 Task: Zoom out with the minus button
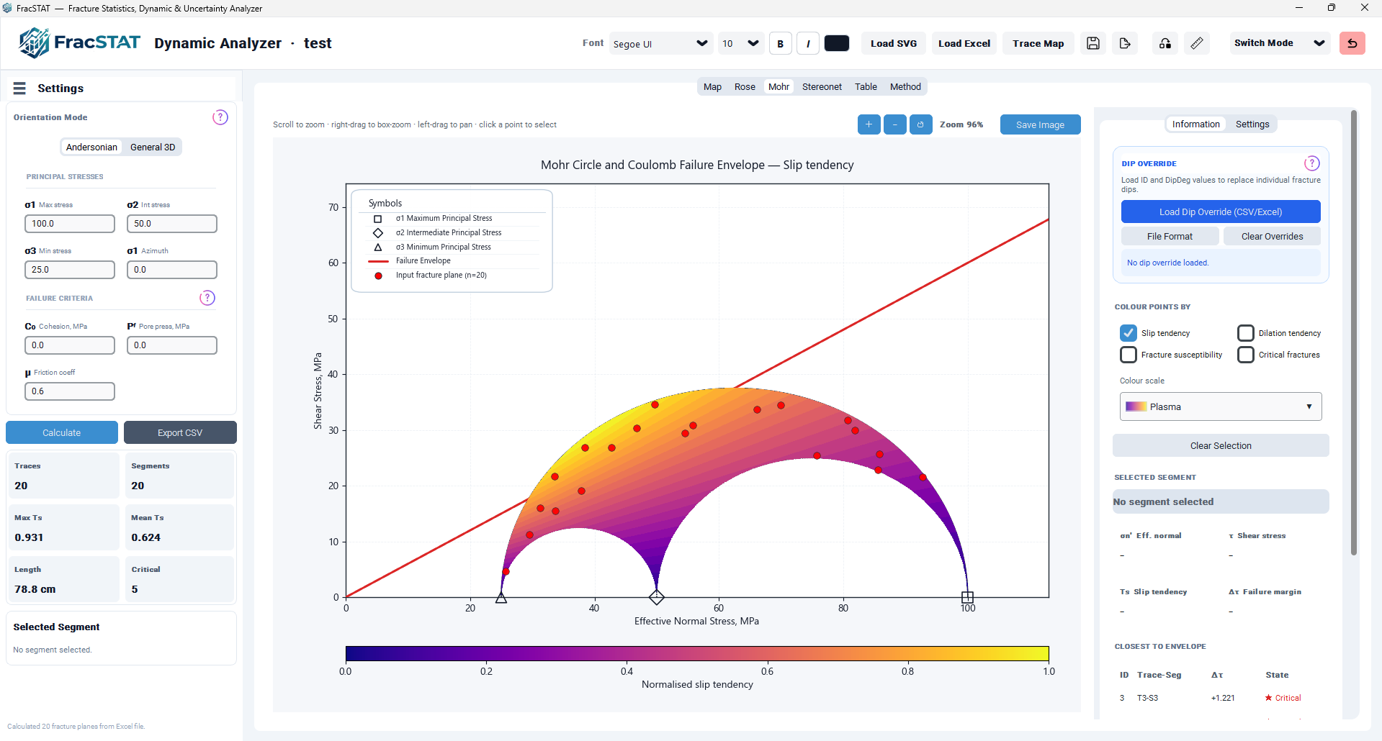click(894, 124)
